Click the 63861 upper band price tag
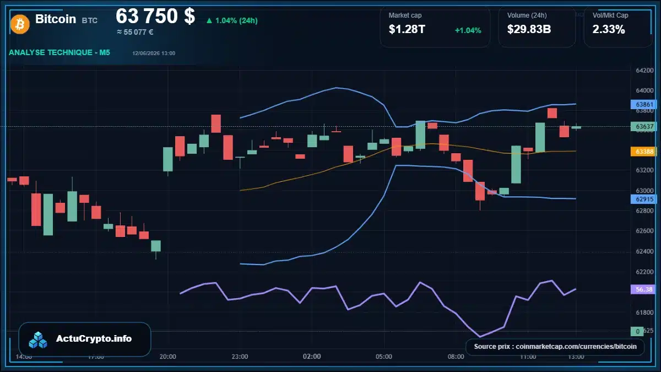Viewport: 661px width, 372px height. point(644,104)
